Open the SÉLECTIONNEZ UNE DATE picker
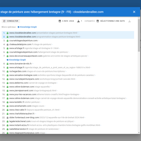The height and width of the screenshot is (141, 141). click(x=111, y=21)
